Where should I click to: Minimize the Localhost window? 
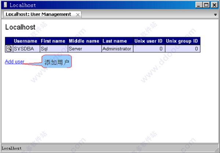(199, 5)
